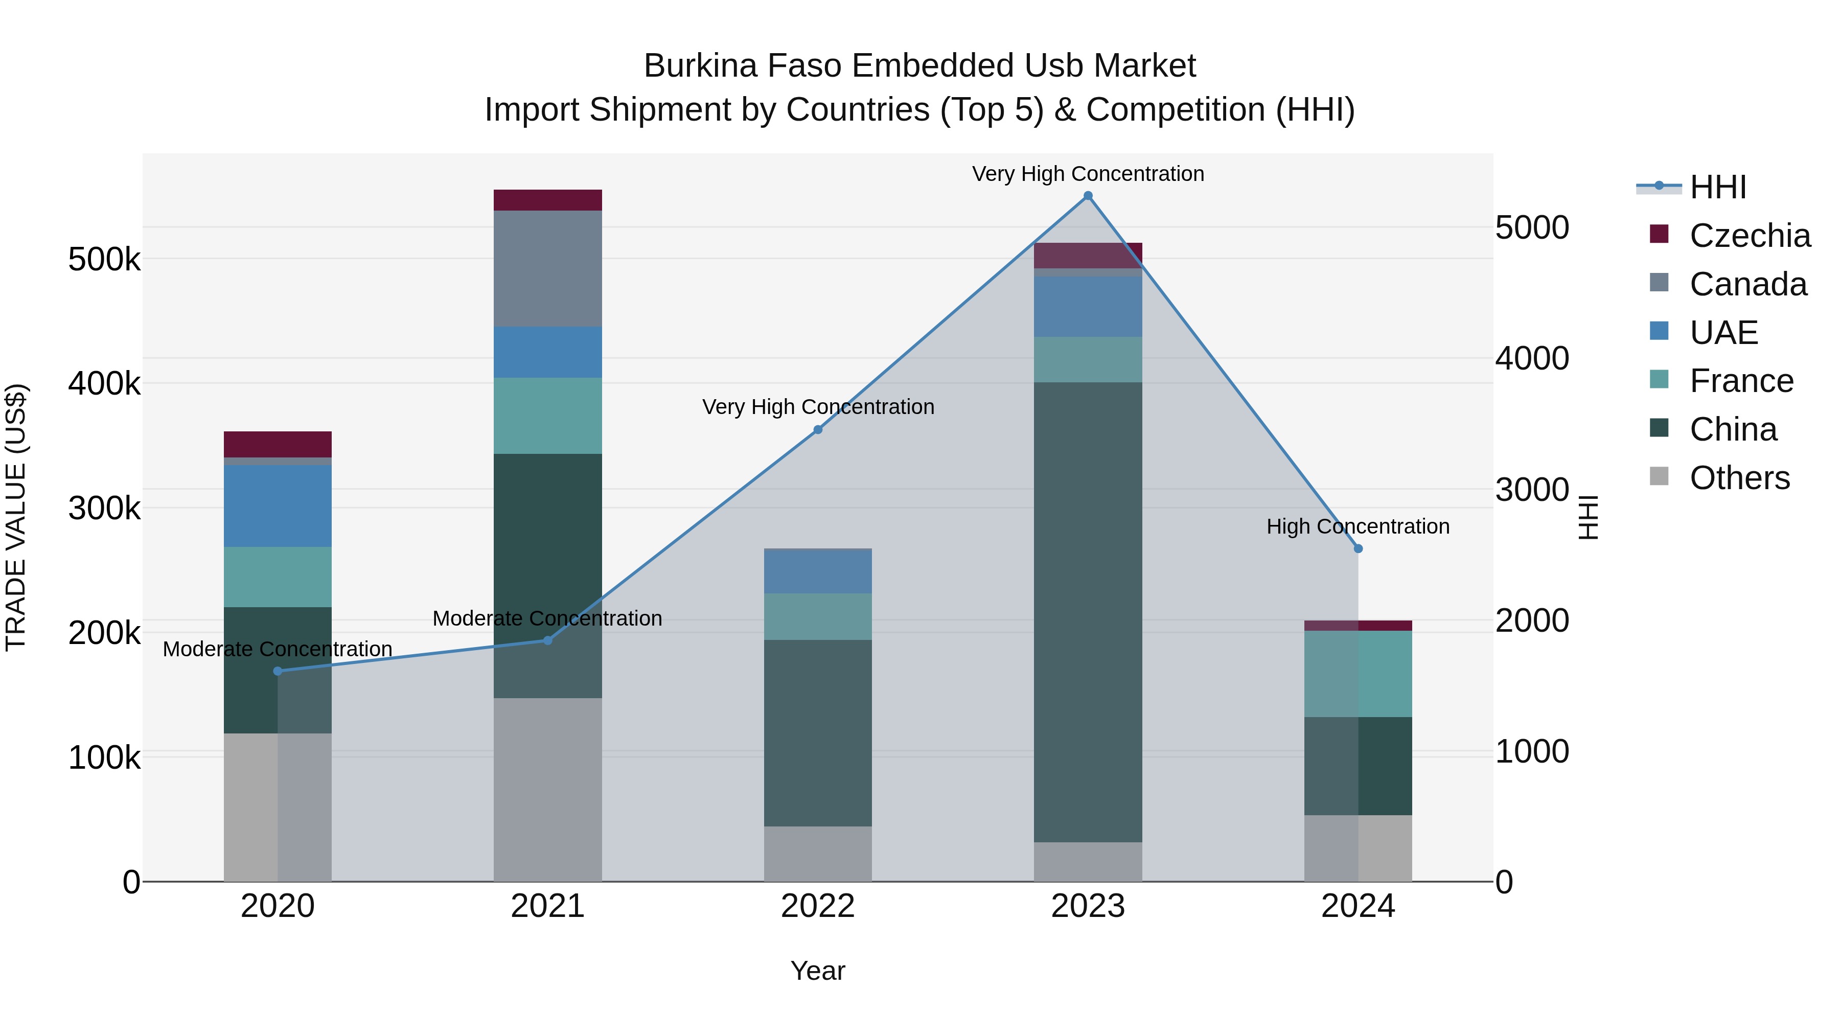
Task: Click the High Concentration annotation
Action: tap(1358, 526)
